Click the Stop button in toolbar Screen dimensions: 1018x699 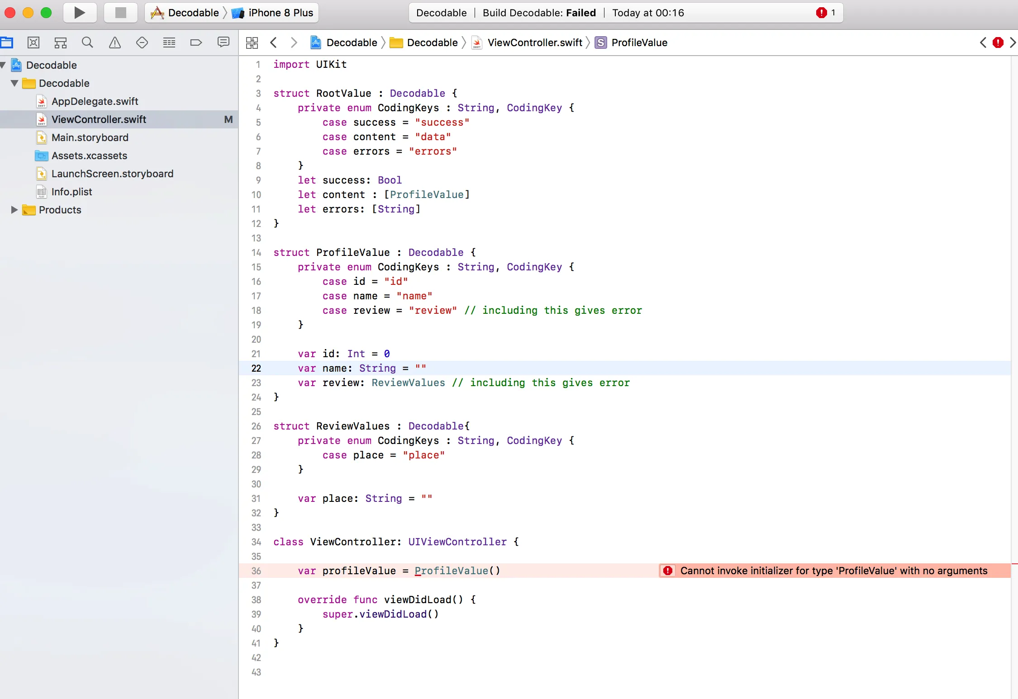pos(120,13)
